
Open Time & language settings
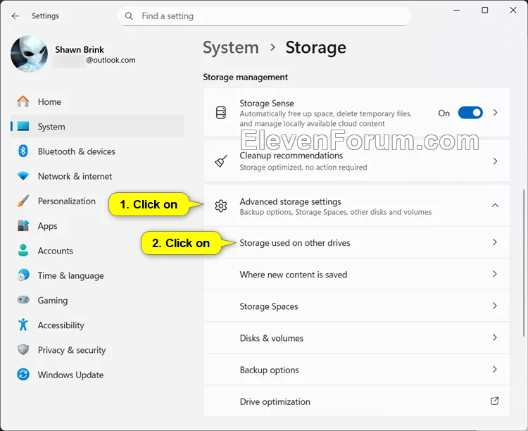point(97,275)
